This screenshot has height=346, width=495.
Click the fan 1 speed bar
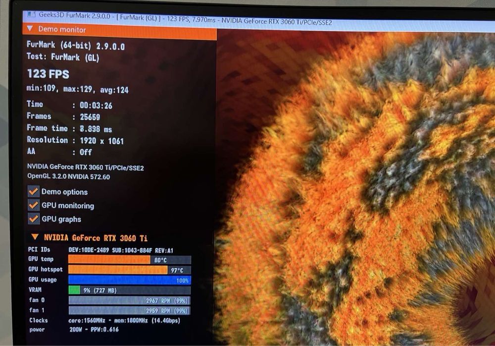point(129,311)
